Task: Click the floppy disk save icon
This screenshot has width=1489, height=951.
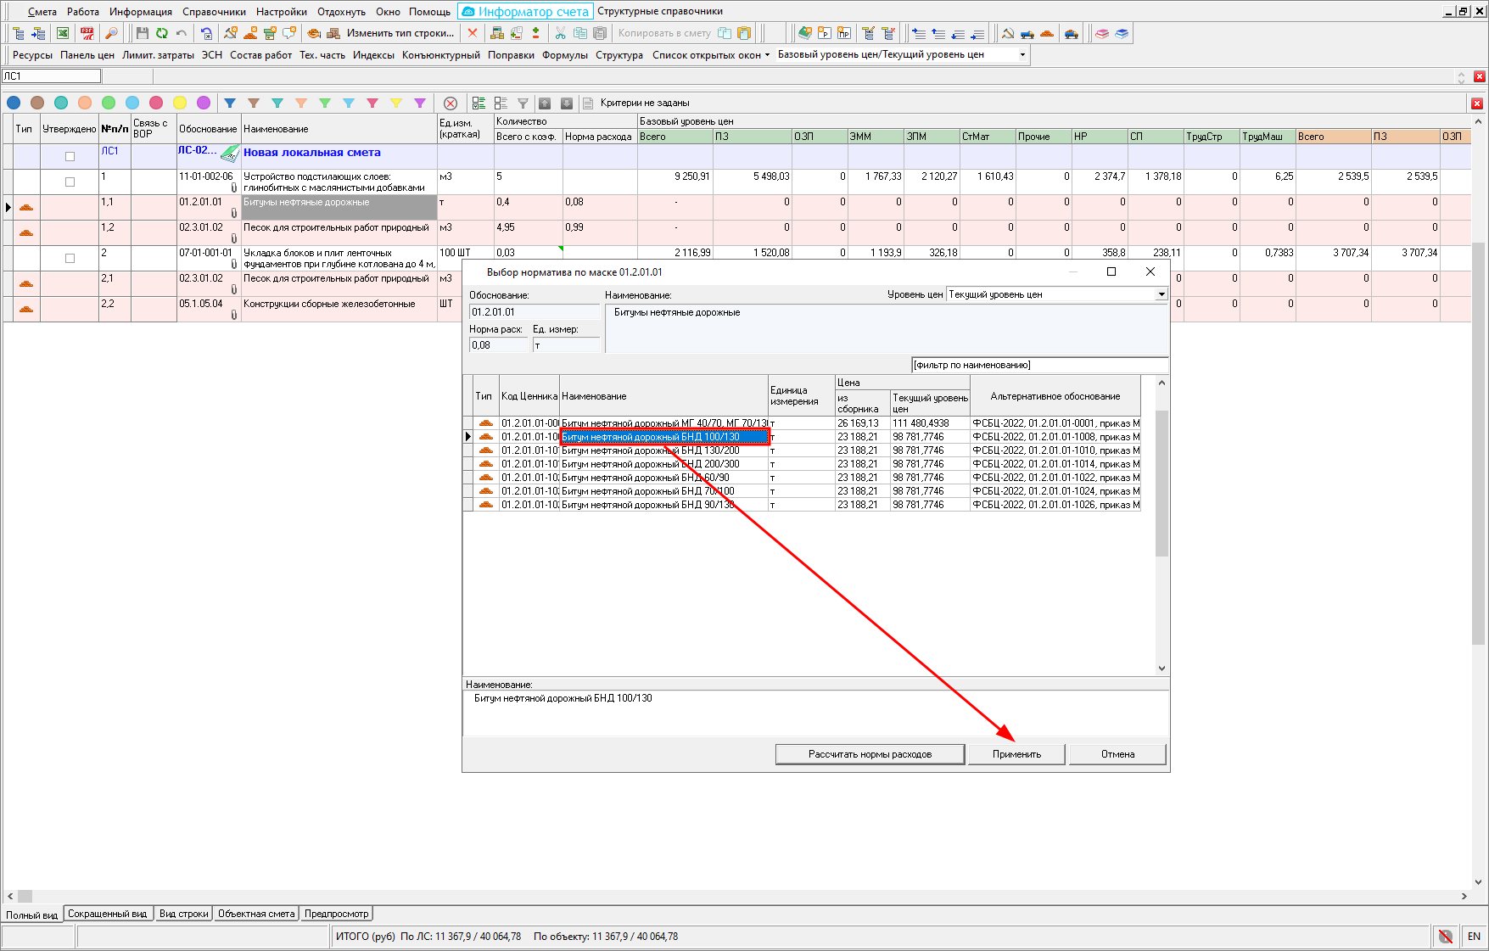Action: (142, 33)
